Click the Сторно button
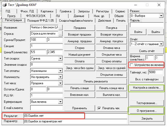The image size is (167, 127). click(x=80, y=48)
